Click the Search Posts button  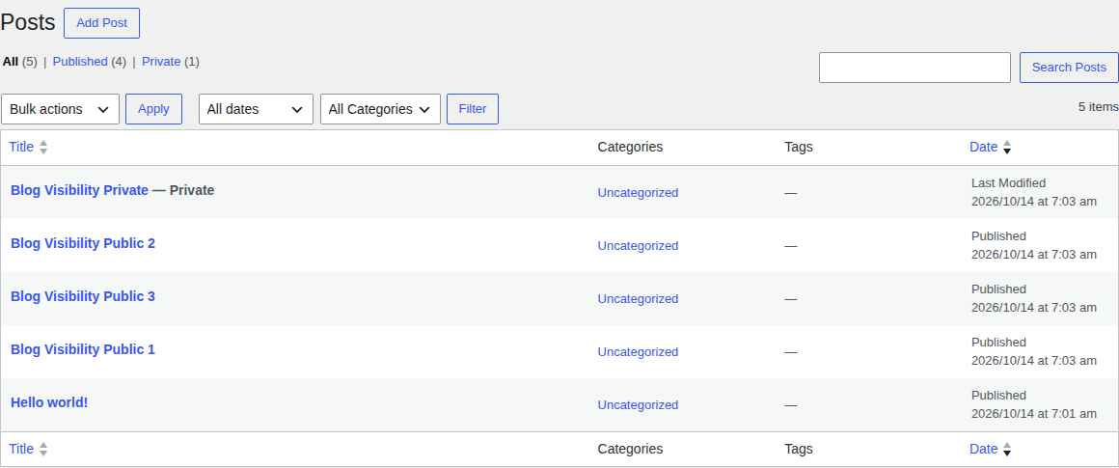[1069, 67]
